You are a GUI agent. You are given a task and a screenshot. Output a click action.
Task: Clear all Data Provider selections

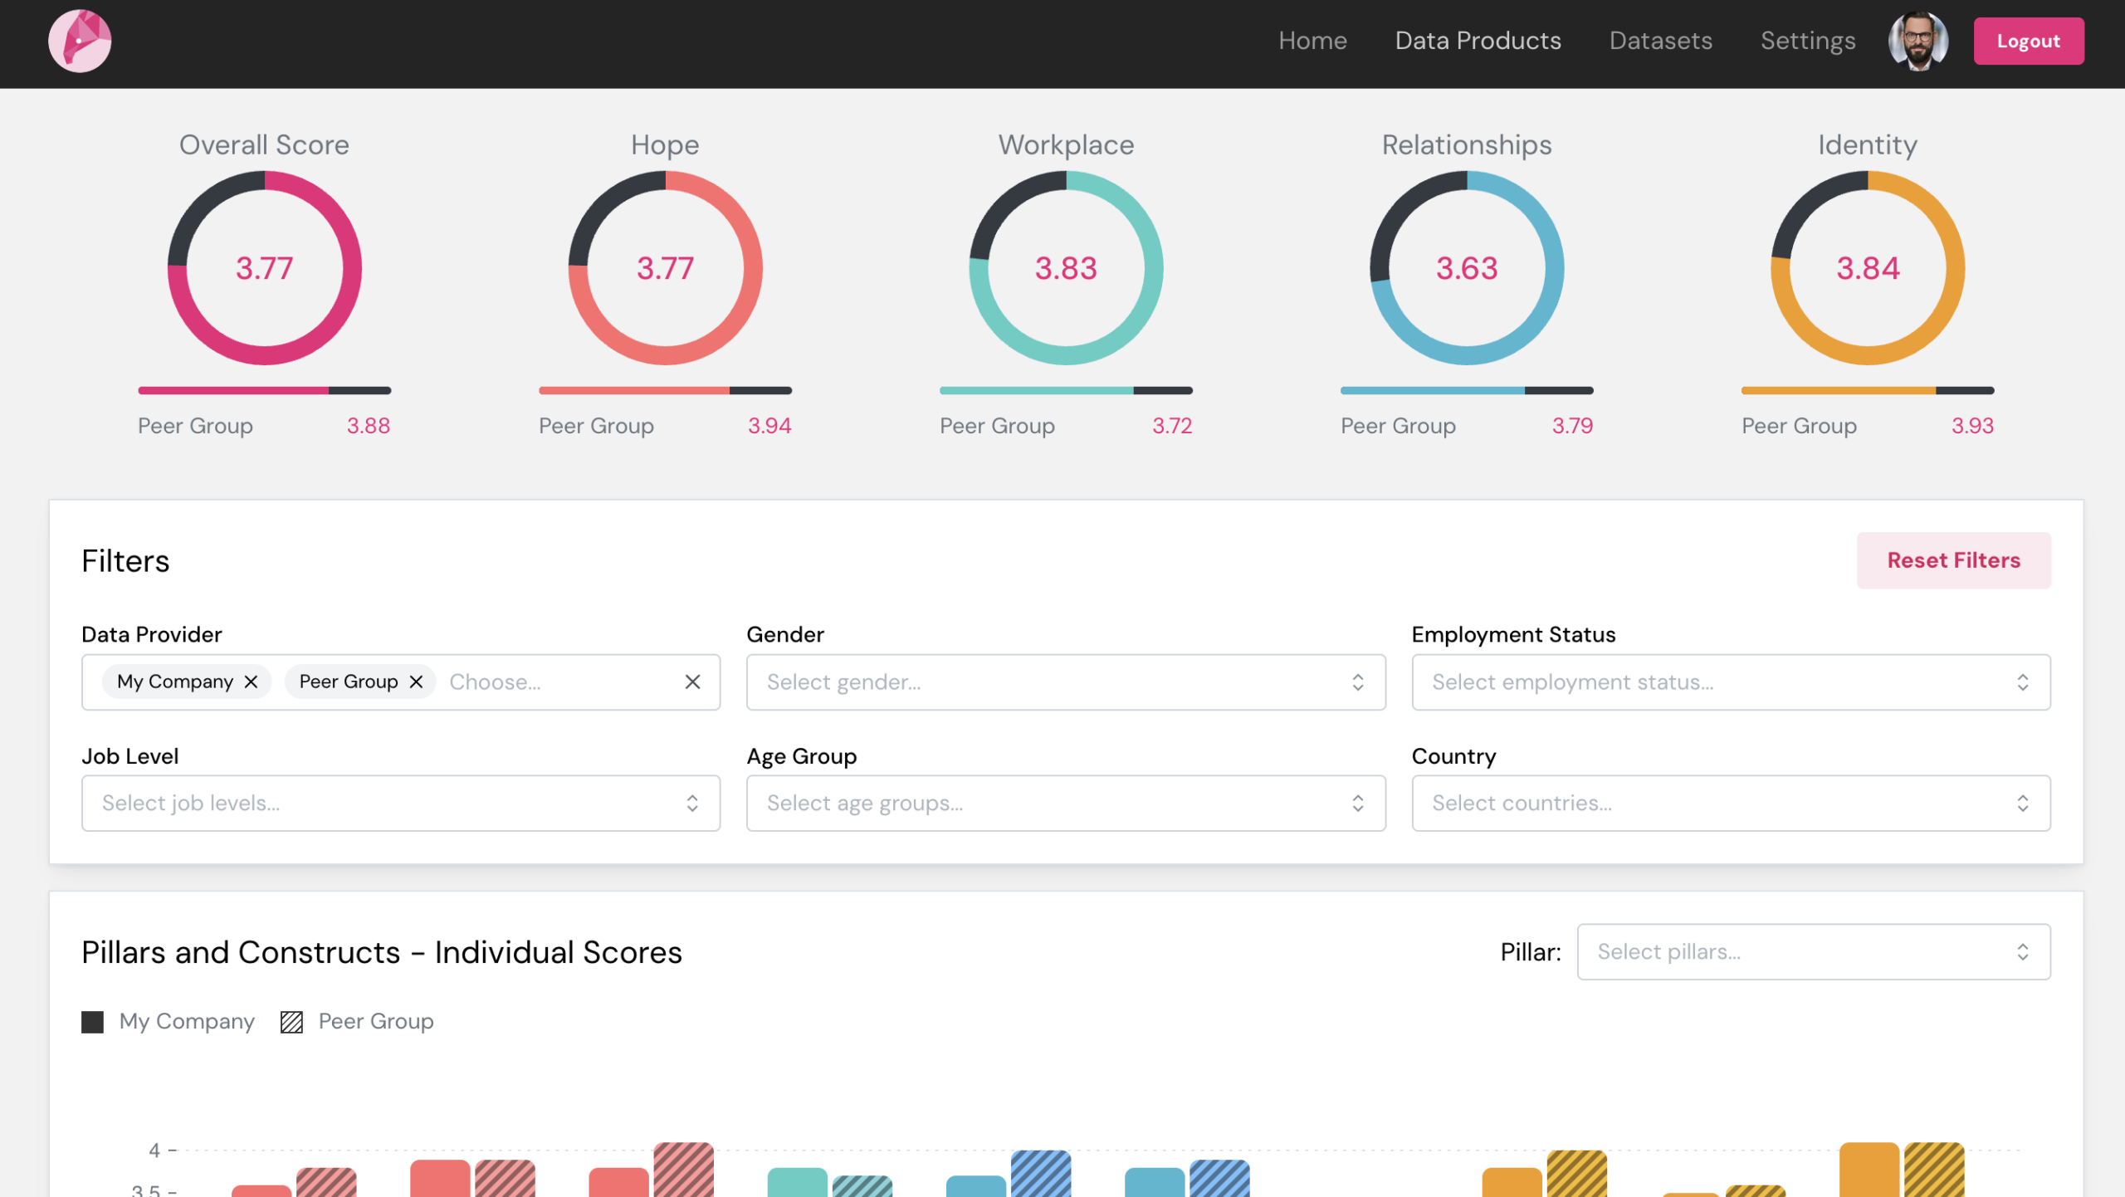[x=692, y=682]
